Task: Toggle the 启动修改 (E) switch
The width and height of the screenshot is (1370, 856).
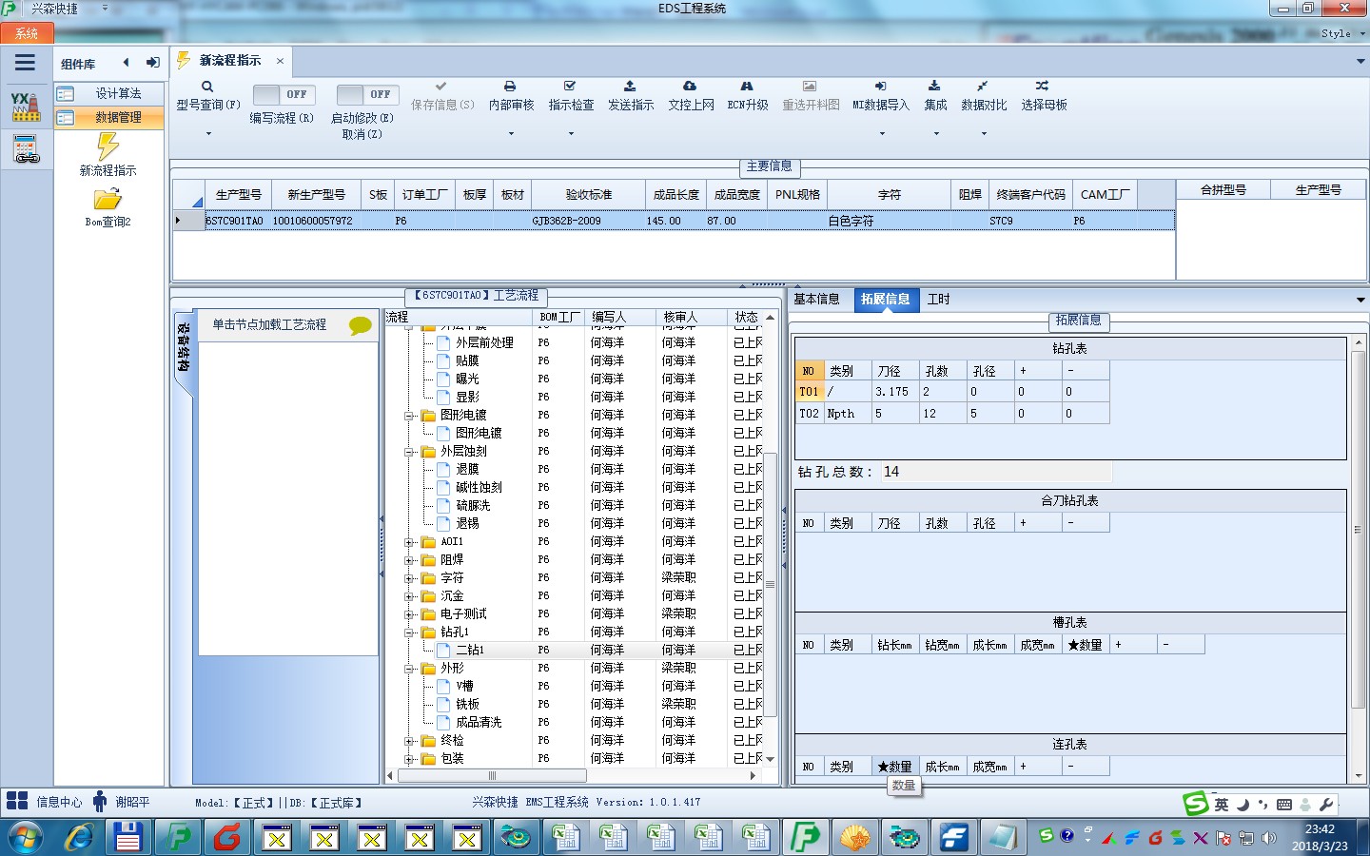Action: click(367, 94)
